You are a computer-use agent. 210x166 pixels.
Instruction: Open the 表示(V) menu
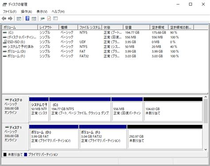[x=42, y=12]
